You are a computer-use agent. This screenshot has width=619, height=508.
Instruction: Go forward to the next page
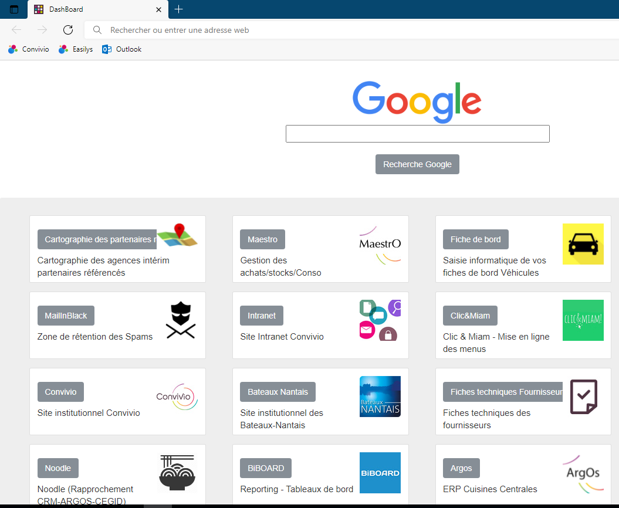coord(42,30)
